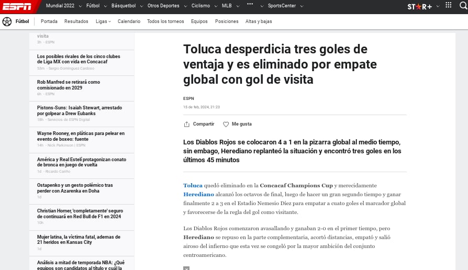Open the Básquetbol menu
The width and height of the screenshot is (468, 270).
click(123, 6)
